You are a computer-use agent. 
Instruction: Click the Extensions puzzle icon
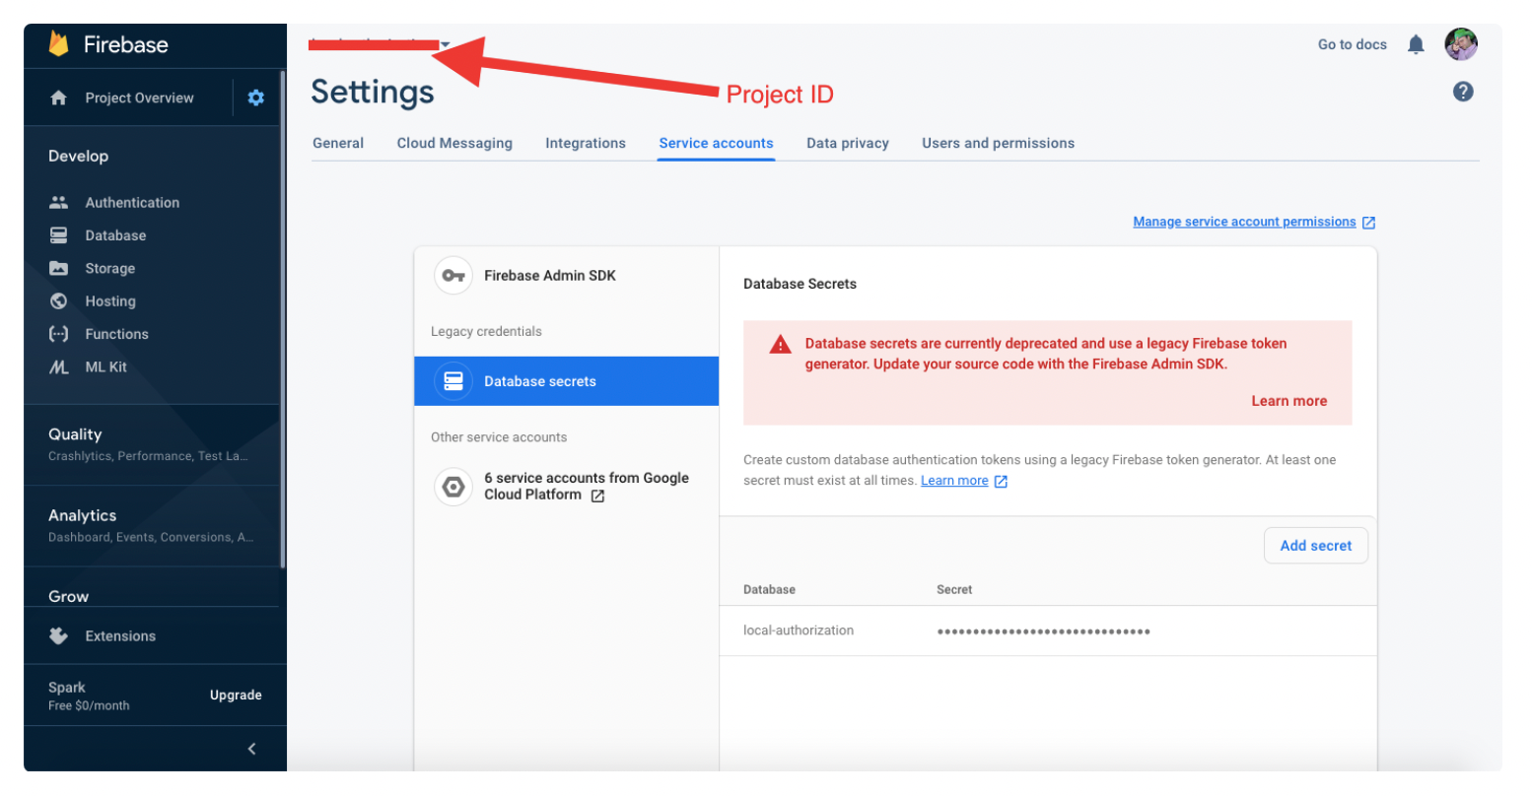coord(58,635)
